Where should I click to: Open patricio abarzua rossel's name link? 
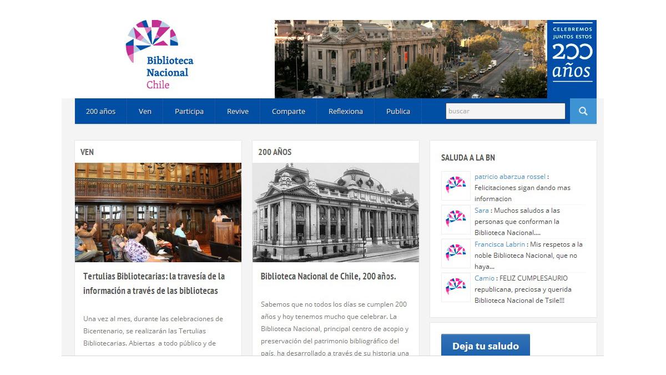(x=510, y=177)
